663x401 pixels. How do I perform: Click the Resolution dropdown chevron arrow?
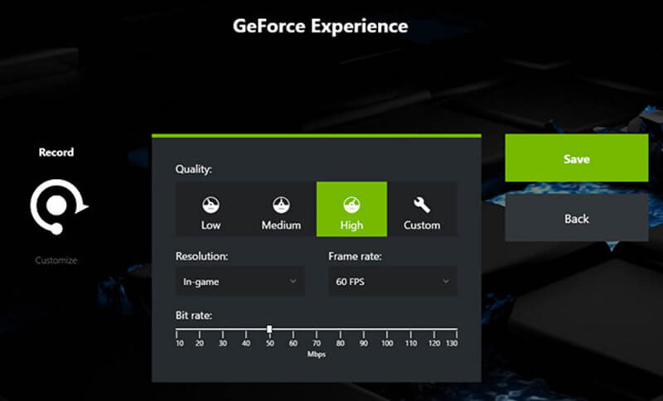[293, 282]
